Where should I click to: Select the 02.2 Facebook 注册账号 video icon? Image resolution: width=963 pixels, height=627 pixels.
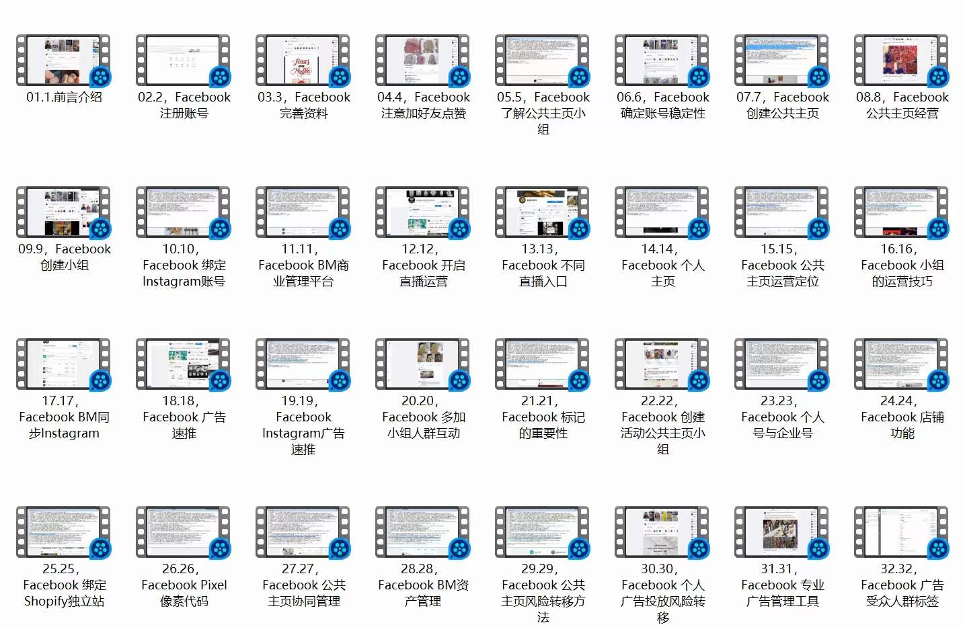pos(184,60)
